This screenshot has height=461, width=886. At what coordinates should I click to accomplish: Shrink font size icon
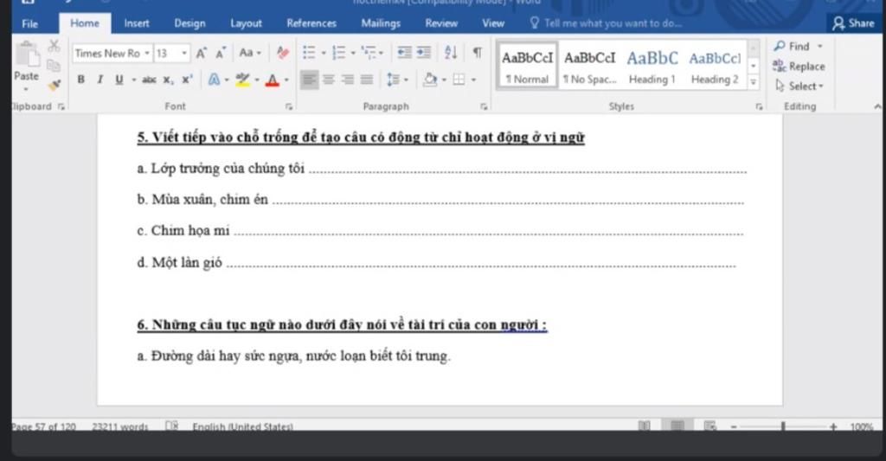tap(221, 53)
